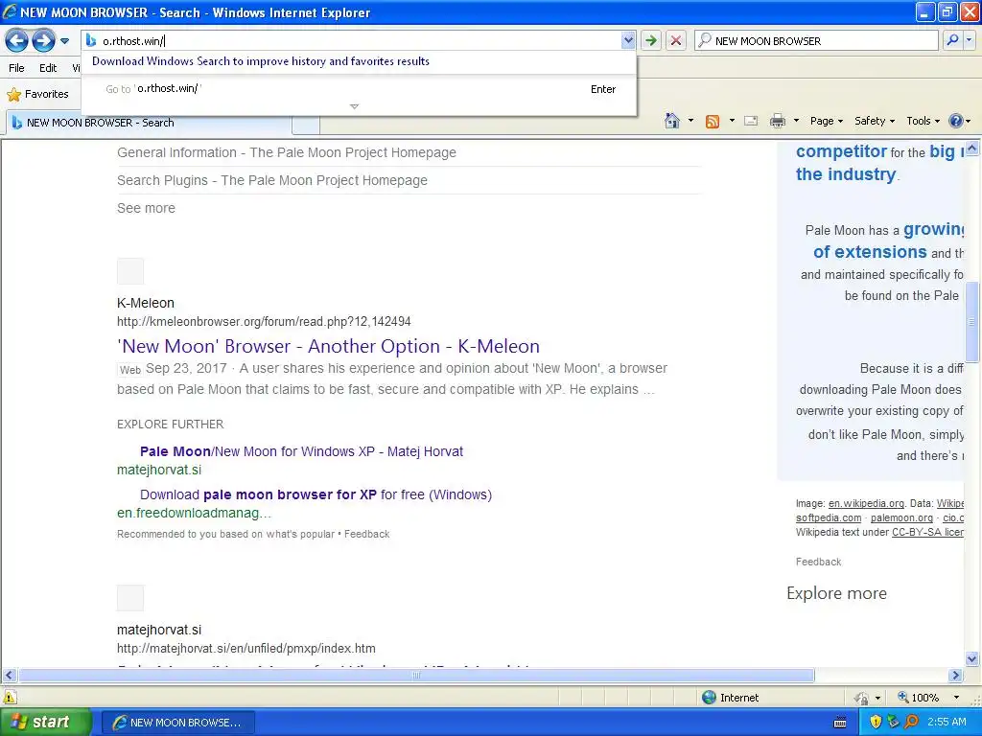Viewport: 982px width, 736px height.
Task: Click the Print icon
Action: [777, 121]
